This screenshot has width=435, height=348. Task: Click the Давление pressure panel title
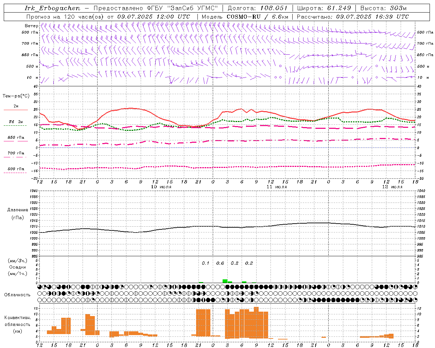[x=18, y=210]
